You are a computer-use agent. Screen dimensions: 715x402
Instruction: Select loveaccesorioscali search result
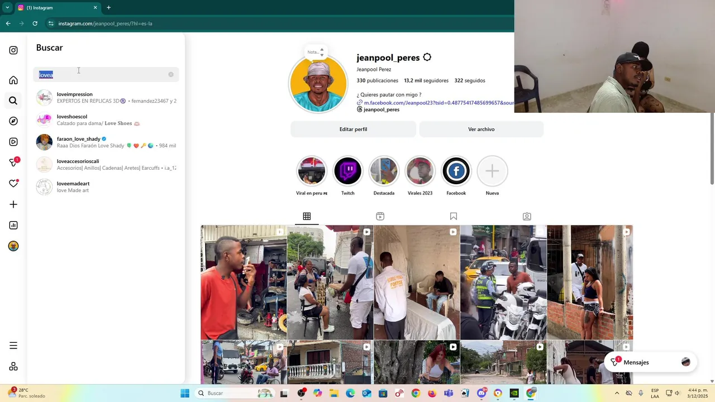[x=106, y=165]
